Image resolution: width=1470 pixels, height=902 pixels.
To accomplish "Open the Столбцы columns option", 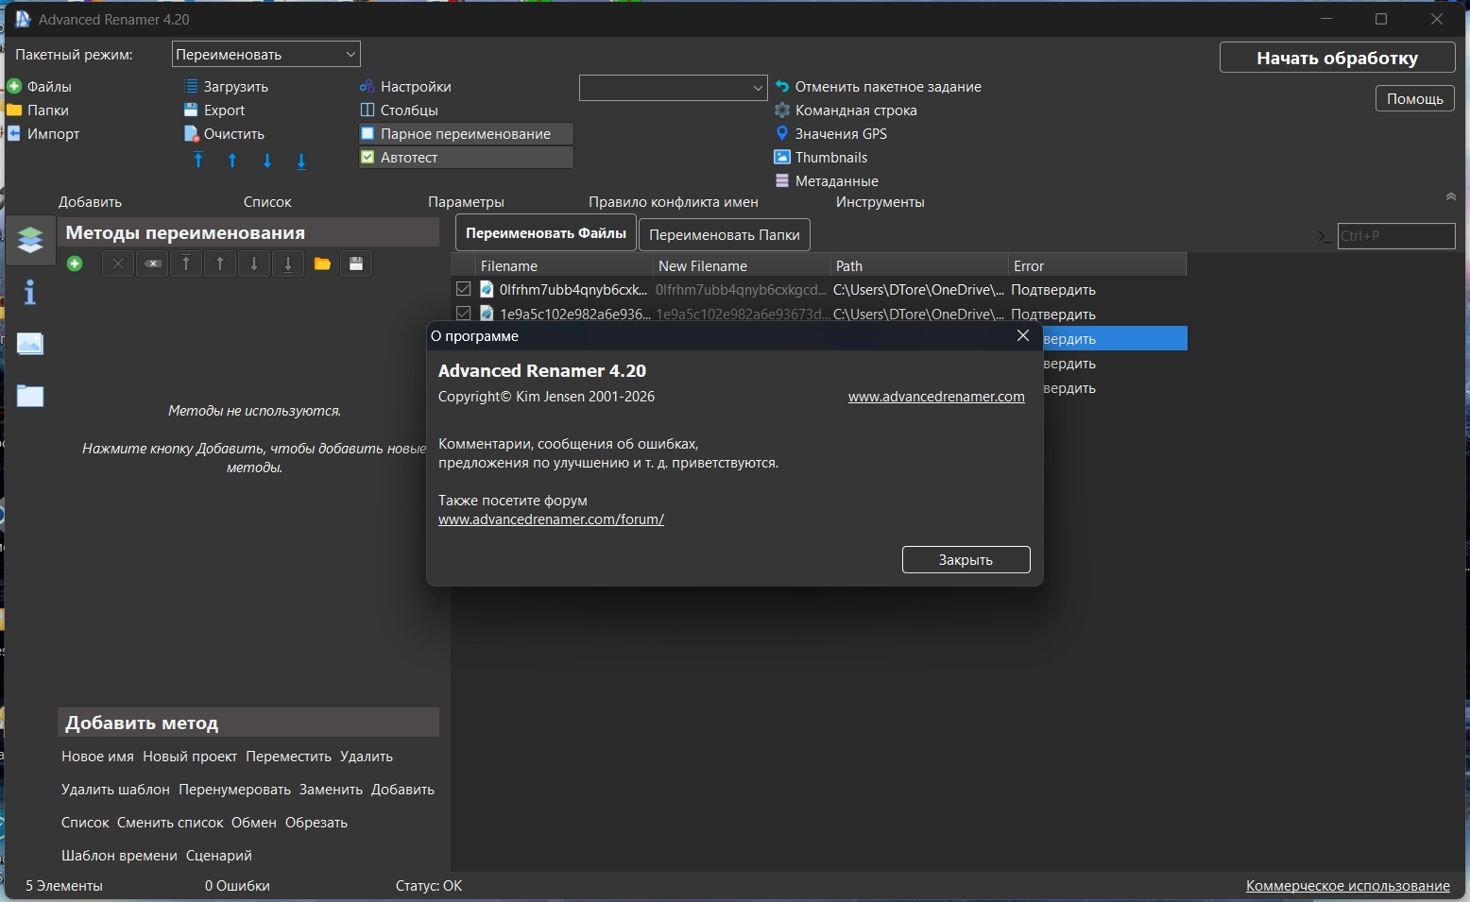I will click(399, 111).
